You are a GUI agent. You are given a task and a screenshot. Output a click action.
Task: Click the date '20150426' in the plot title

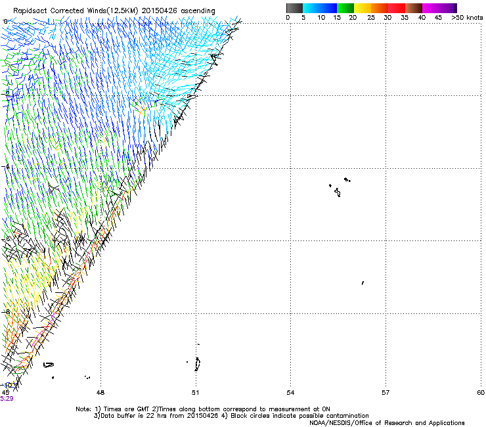coord(160,11)
